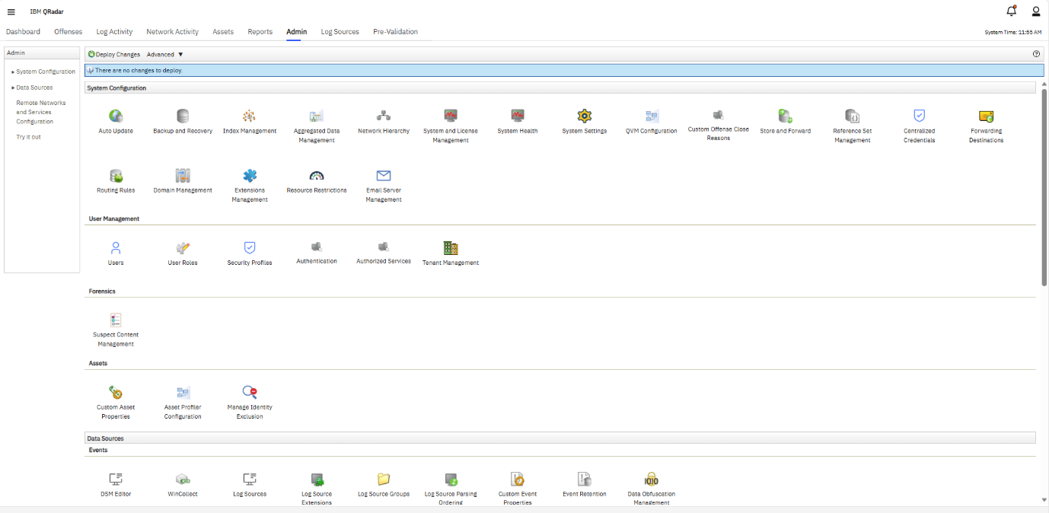
Task: Expand Data Sources in the Admin sidebar
Action: point(33,88)
